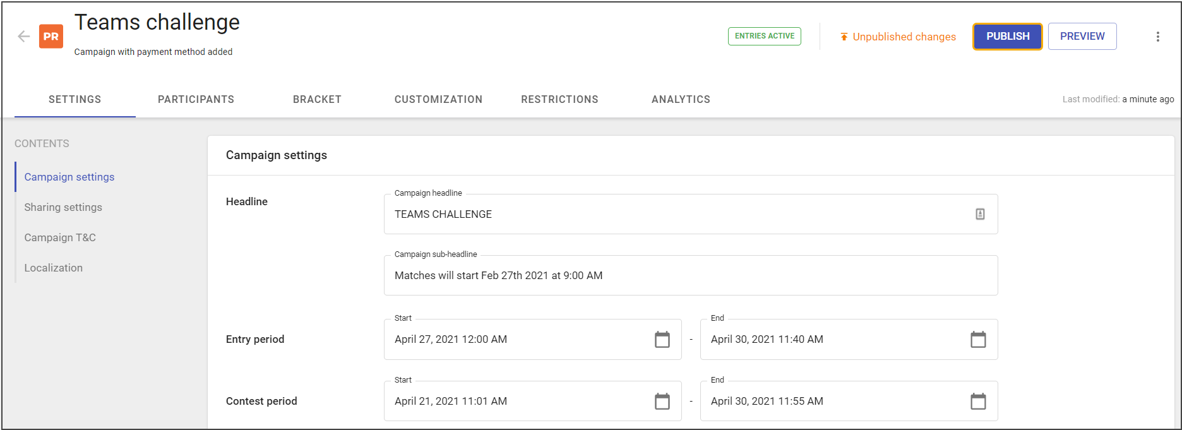Switch to the Settings tab

point(75,99)
